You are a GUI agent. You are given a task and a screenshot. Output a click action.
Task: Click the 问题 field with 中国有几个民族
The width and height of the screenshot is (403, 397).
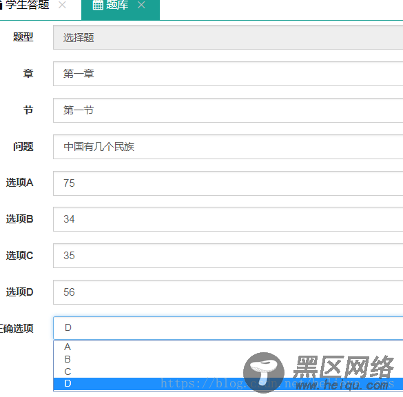228,147
